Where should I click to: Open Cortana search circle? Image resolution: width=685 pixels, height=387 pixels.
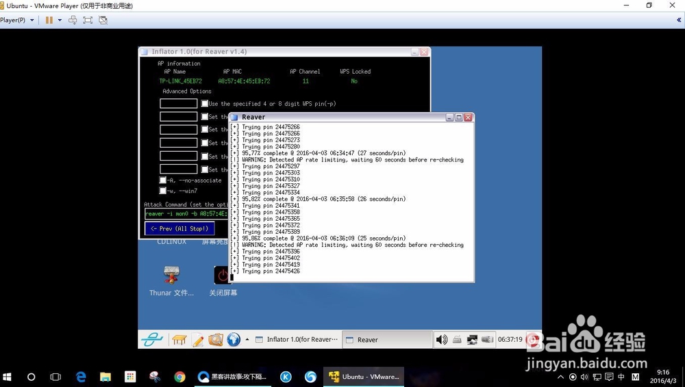(x=31, y=377)
